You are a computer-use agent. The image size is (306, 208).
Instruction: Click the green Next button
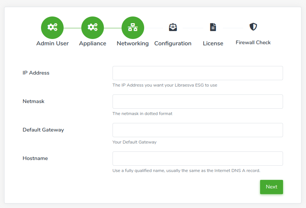[x=271, y=187]
